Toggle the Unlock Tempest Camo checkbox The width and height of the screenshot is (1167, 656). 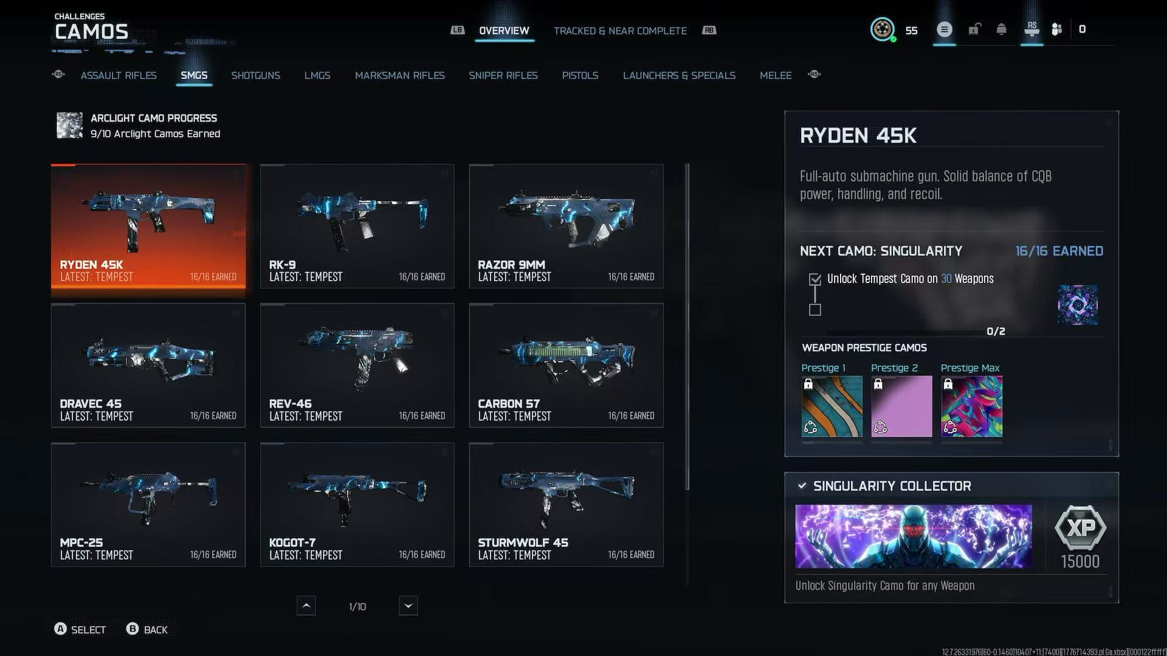pos(815,279)
